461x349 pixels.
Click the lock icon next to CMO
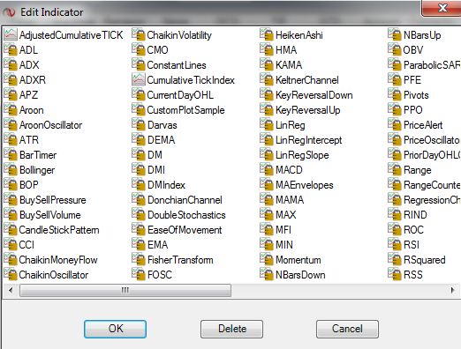[x=139, y=49]
